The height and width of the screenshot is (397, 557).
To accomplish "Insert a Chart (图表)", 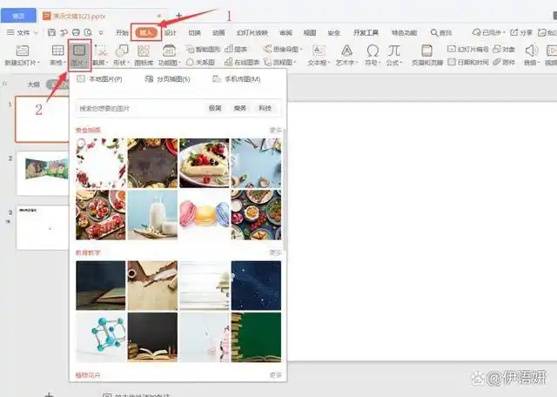I will 236,49.
